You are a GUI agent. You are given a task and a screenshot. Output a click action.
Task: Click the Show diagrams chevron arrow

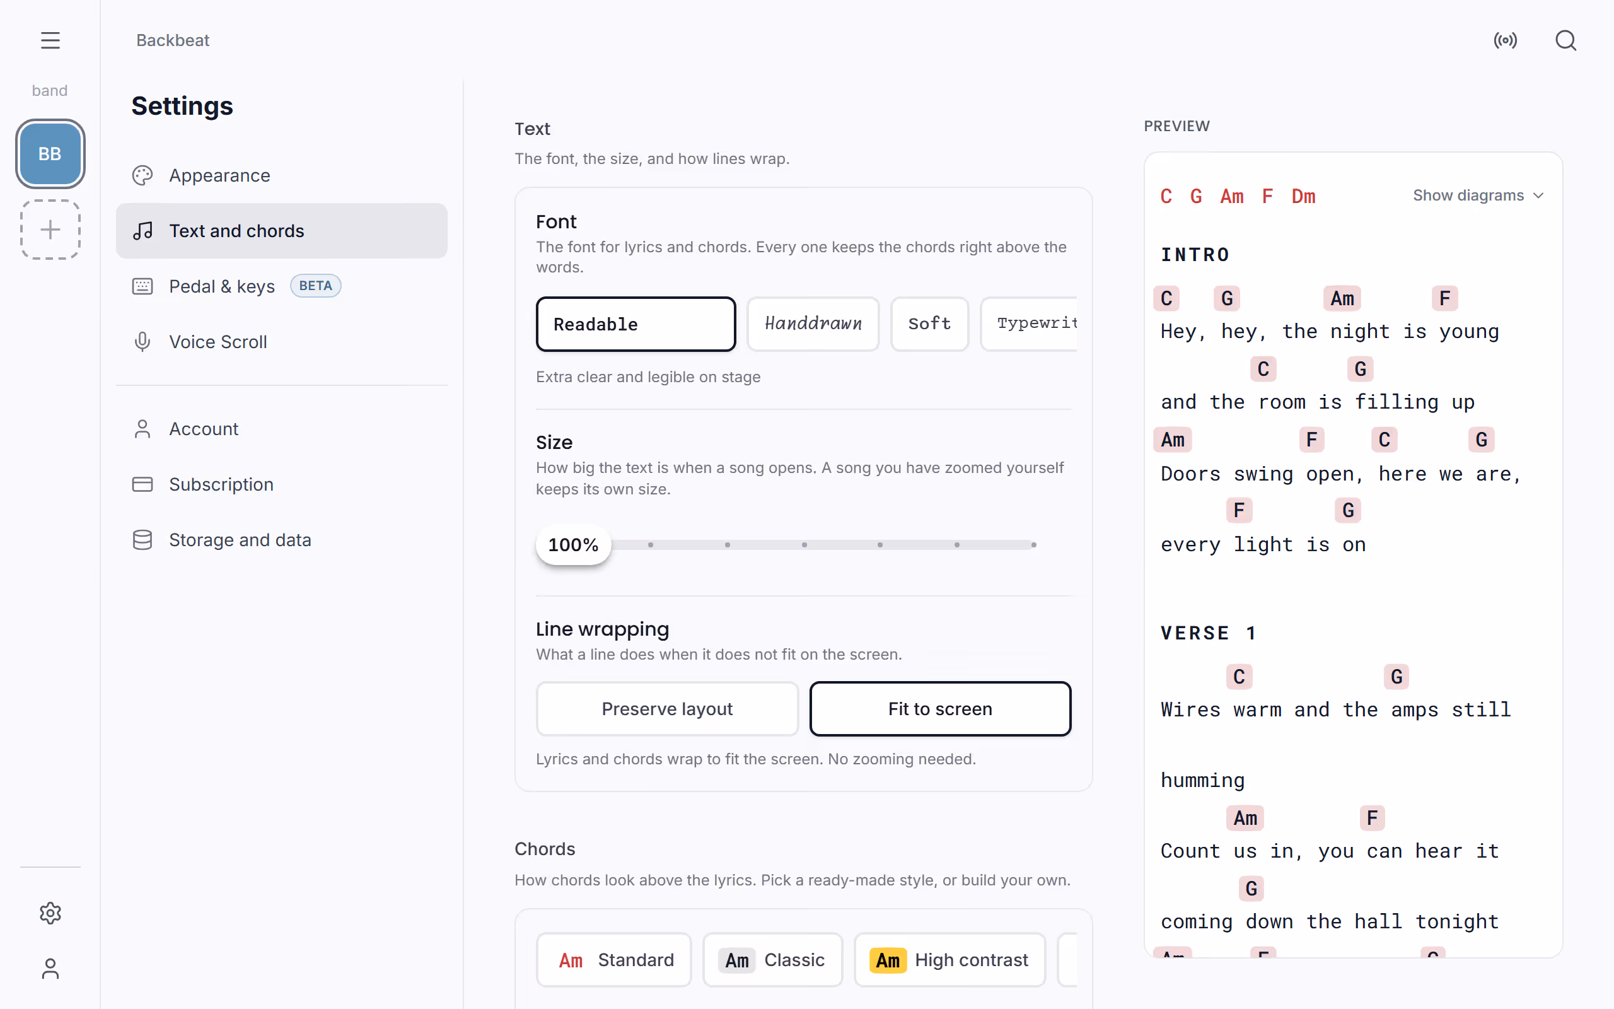click(x=1538, y=195)
